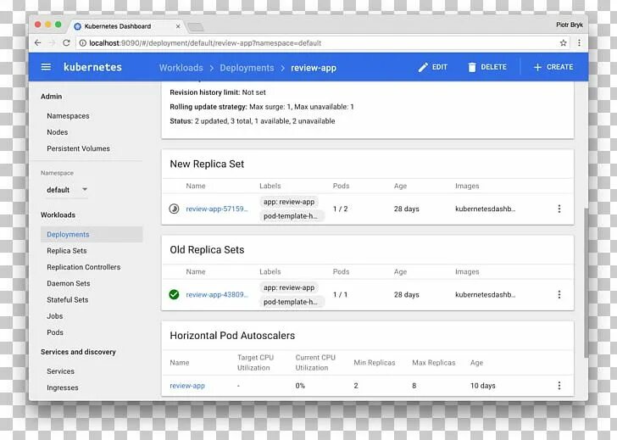The width and height of the screenshot is (617, 440).
Task: Click New Replica Set heading
Action: coord(207,164)
